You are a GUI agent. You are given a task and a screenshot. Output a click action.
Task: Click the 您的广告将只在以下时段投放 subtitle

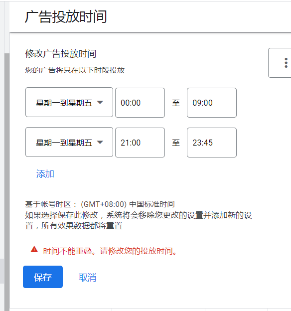(x=75, y=70)
